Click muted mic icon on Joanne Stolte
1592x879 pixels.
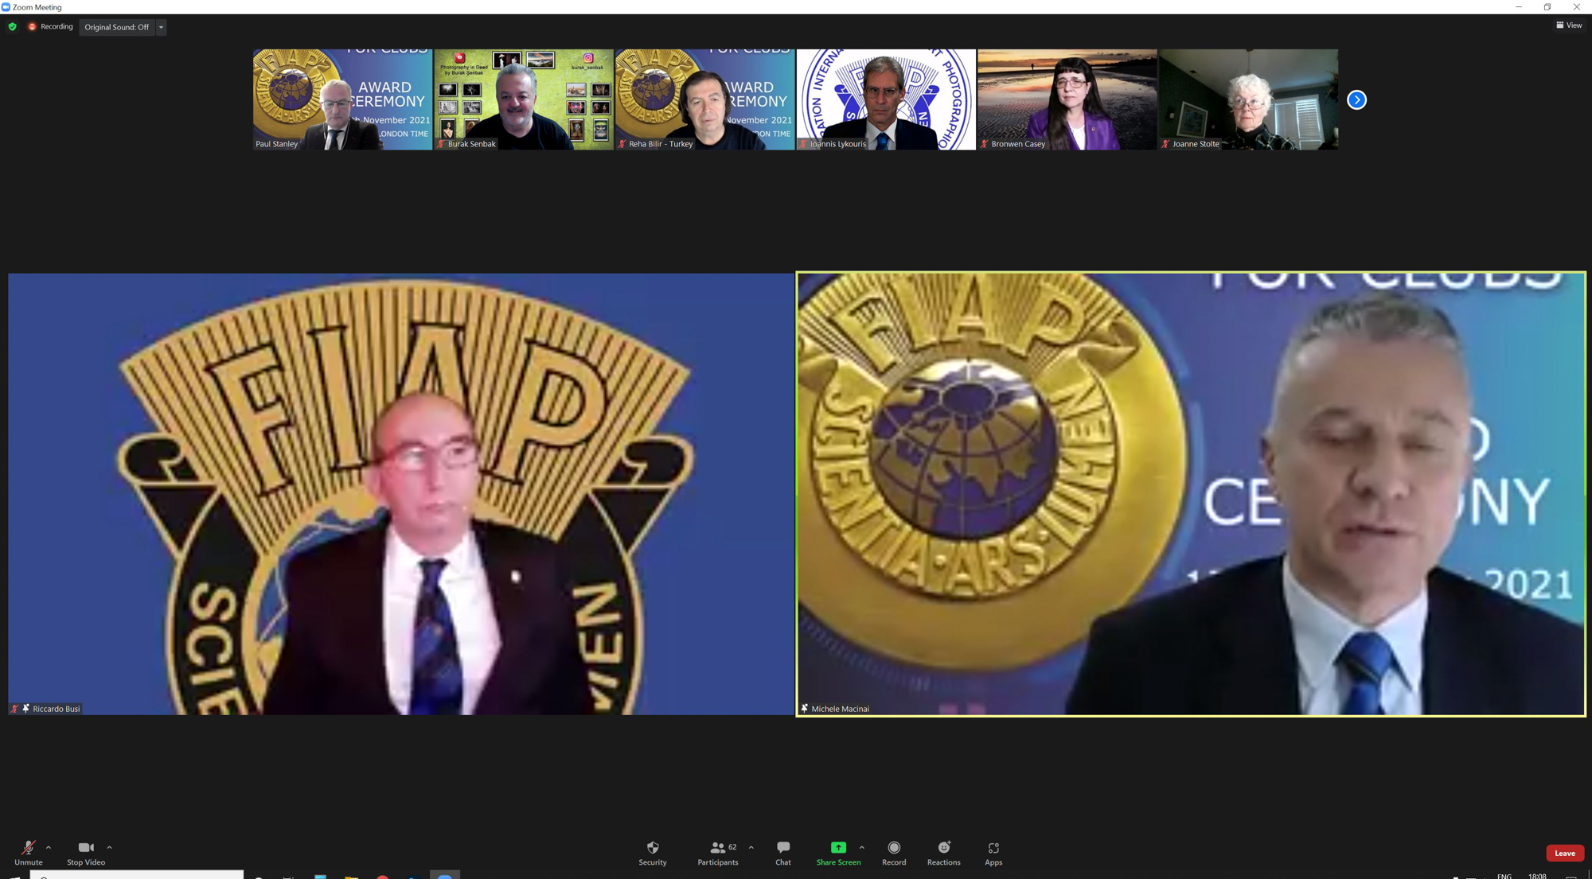click(1165, 144)
